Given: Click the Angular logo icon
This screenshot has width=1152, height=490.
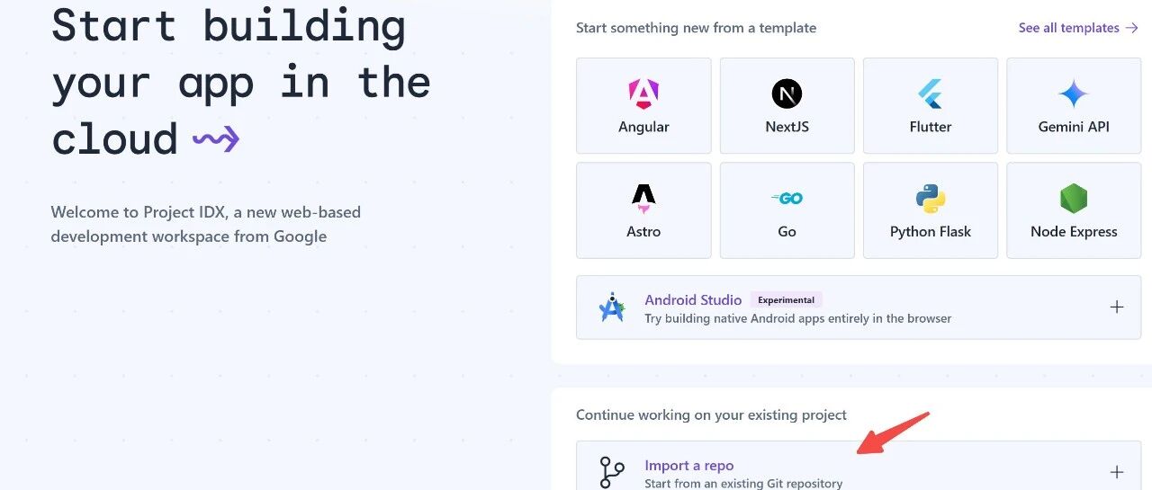Looking at the screenshot, I should (x=643, y=94).
